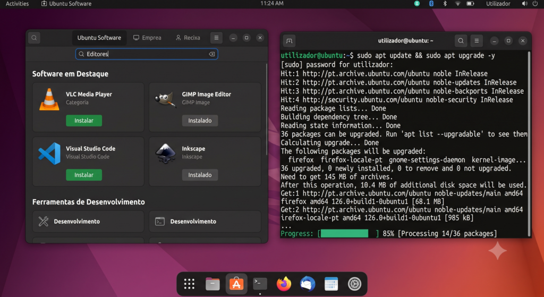Open Settings gear from the dock
The width and height of the screenshot is (544, 297).
coord(354,284)
